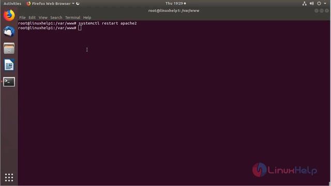This screenshot has width=331, height=186.
Task: Close the terminal window
Action: point(326,10)
